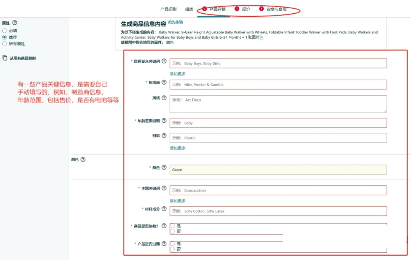Focus the 制造商 input field
This screenshot has width=411, height=261.
click(278, 85)
